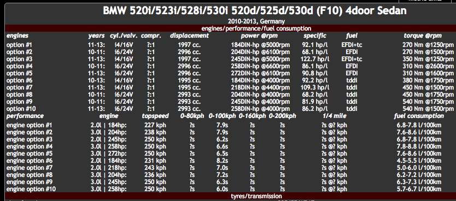Image resolution: width=456 pixels, height=201 pixels.
Task: Click the '0-200kph' column header
Action: pyautogui.click(x=282, y=116)
